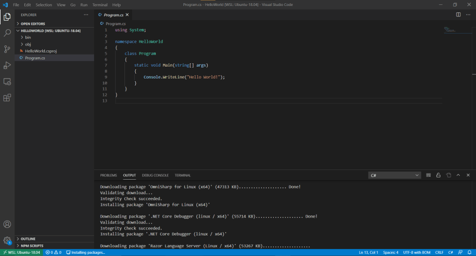This screenshot has width=476, height=256.
Task: Open the Source Control view icon
Action: pyautogui.click(x=7, y=49)
